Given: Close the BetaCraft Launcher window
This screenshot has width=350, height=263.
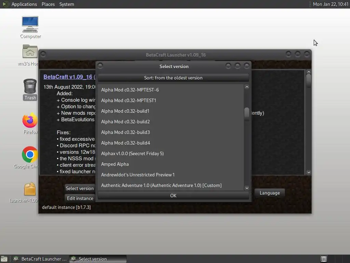Looking at the screenshot, I should click(307, 54).
